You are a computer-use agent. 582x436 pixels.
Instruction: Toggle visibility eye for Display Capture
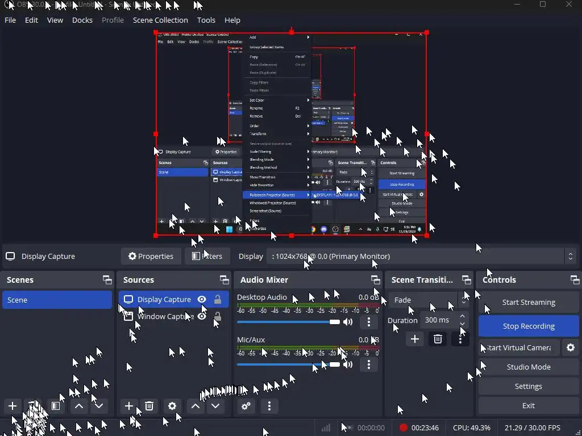coord(202,300)
